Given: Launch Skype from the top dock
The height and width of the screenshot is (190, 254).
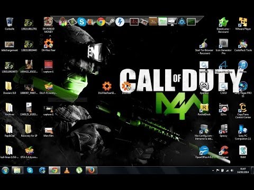Looking at the screenshot, I should click(x=81, y=22).
